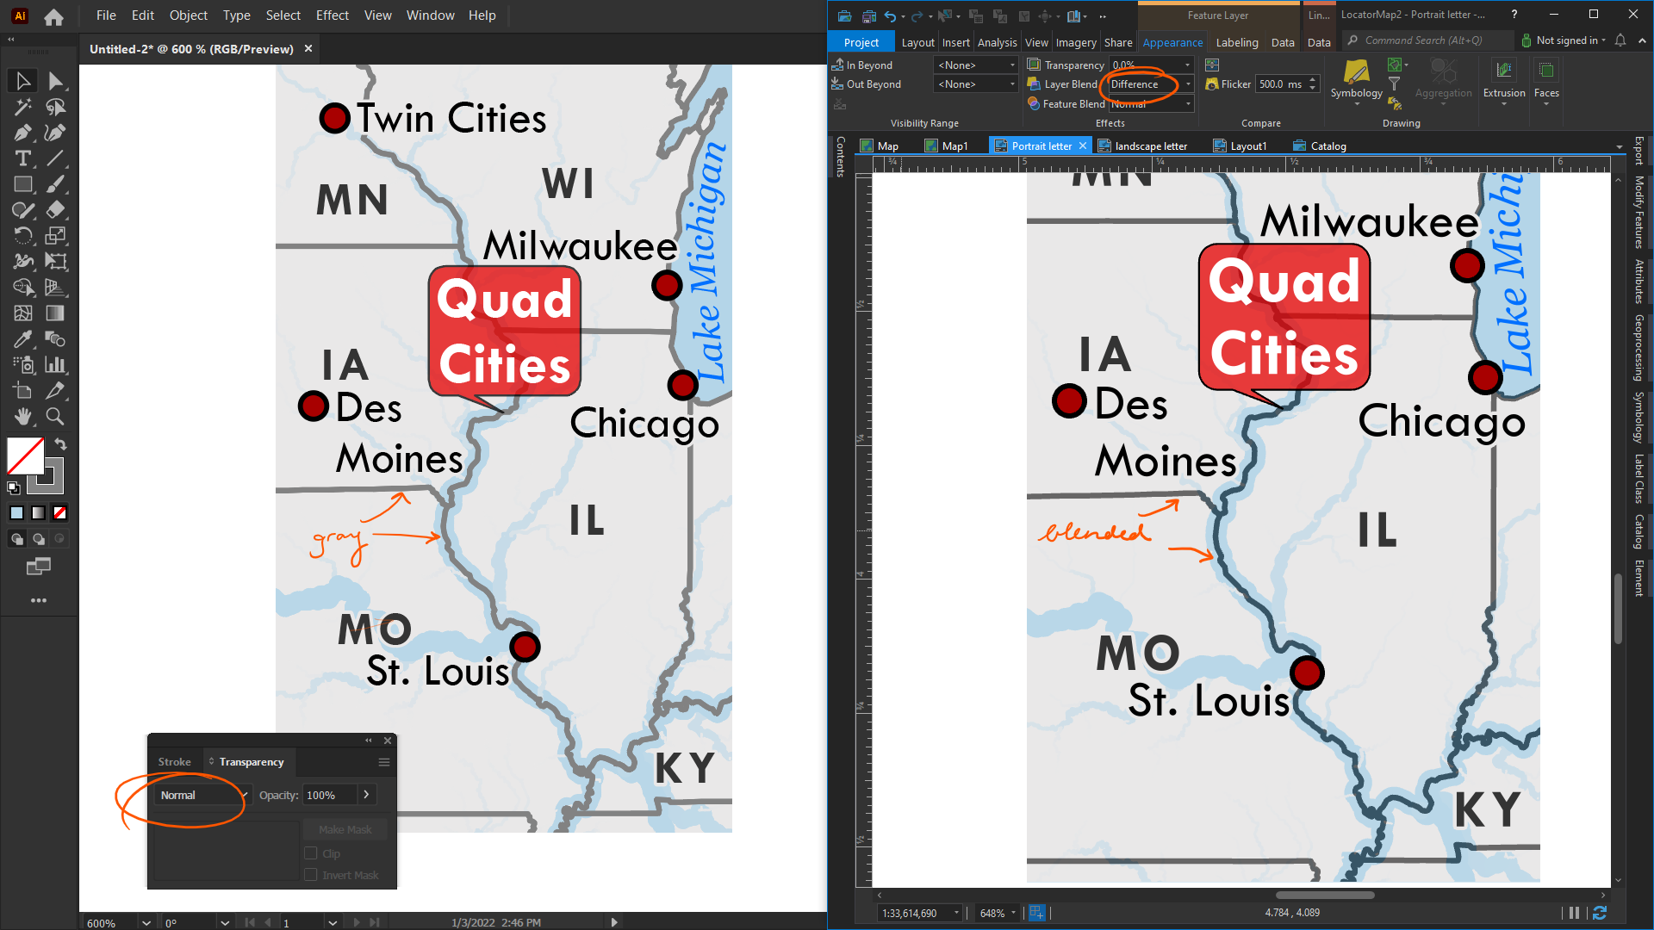
Task: Open the Layer Blend Difference dropdown
Action: pos(1152,84)
